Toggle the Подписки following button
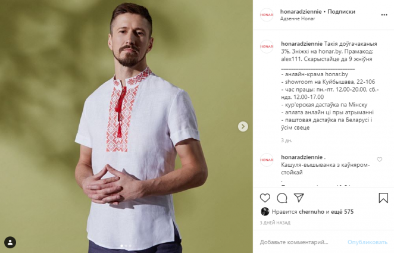The image size is (394, 253). click(x=341, y=11)
